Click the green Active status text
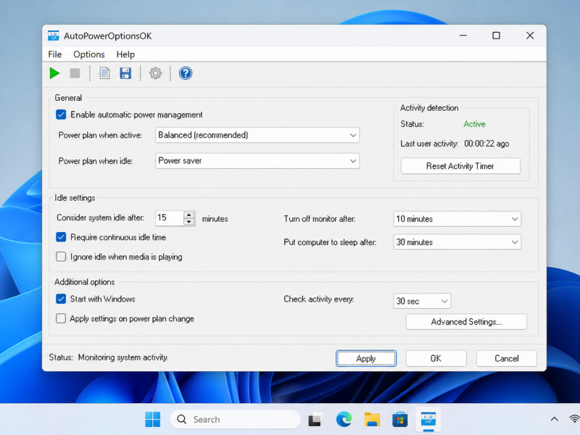This screenshot has height=435, width=580. pos(475,124)
